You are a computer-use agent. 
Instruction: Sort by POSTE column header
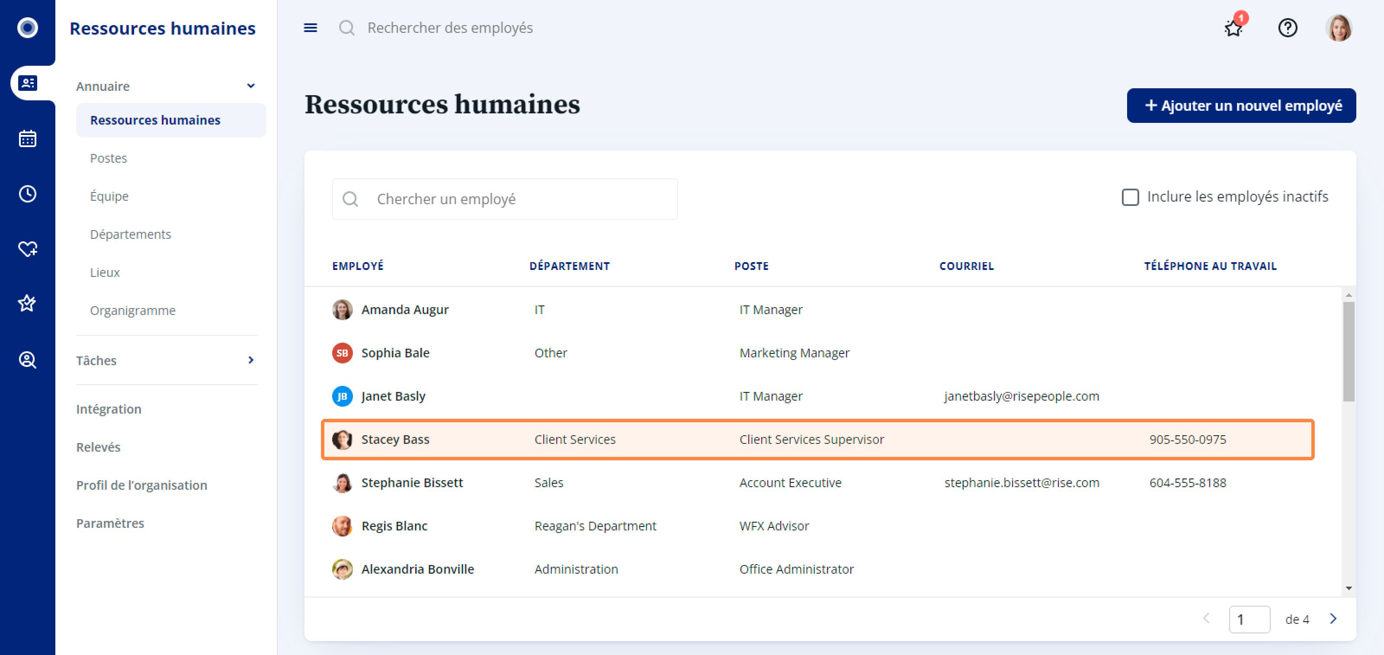point(751,266)
